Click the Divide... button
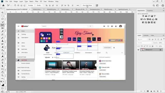This screenshot has width=165, height=93. (x=39, y=5)
